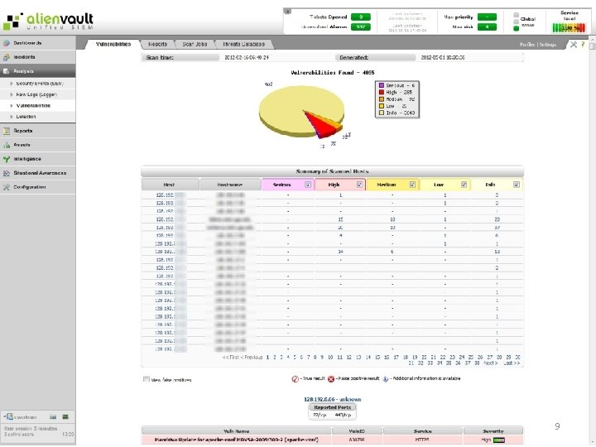Click the gray monitor icon in user panel
Image resolution: width=596 pixels, height=447 pixels.
53,417
